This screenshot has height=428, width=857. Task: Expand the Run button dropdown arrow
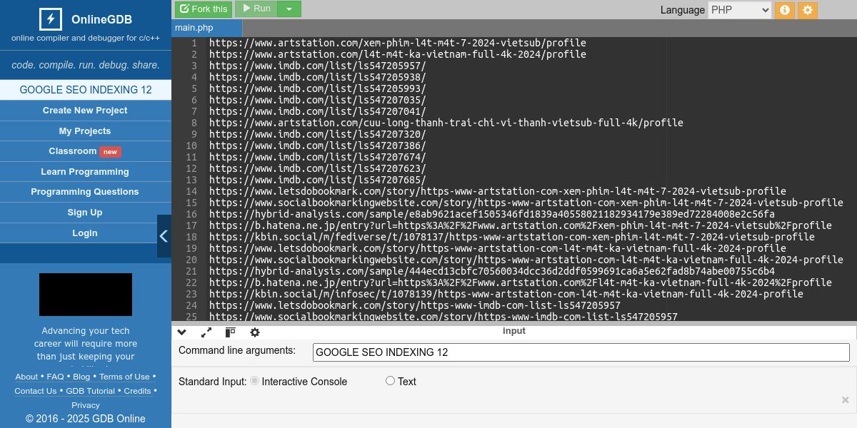pos(289,9)
